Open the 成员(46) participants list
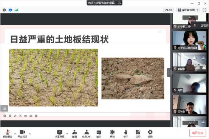This screenshot has height=139, width=209. (87, 134)
